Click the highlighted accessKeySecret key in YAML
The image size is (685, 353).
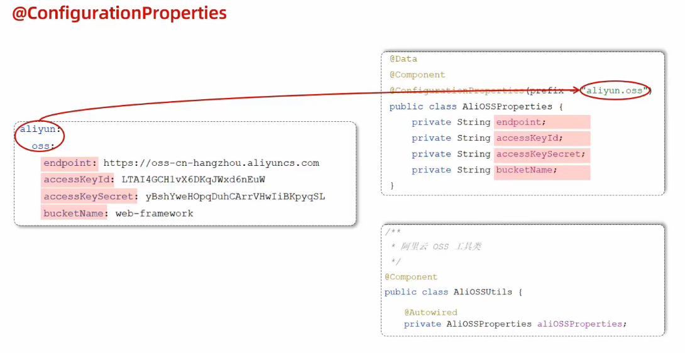point(90,197)
